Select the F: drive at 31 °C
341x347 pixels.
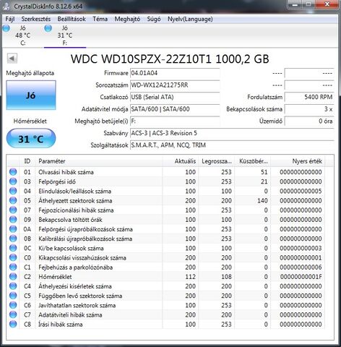pyautogui.click(x=65, y=35)
